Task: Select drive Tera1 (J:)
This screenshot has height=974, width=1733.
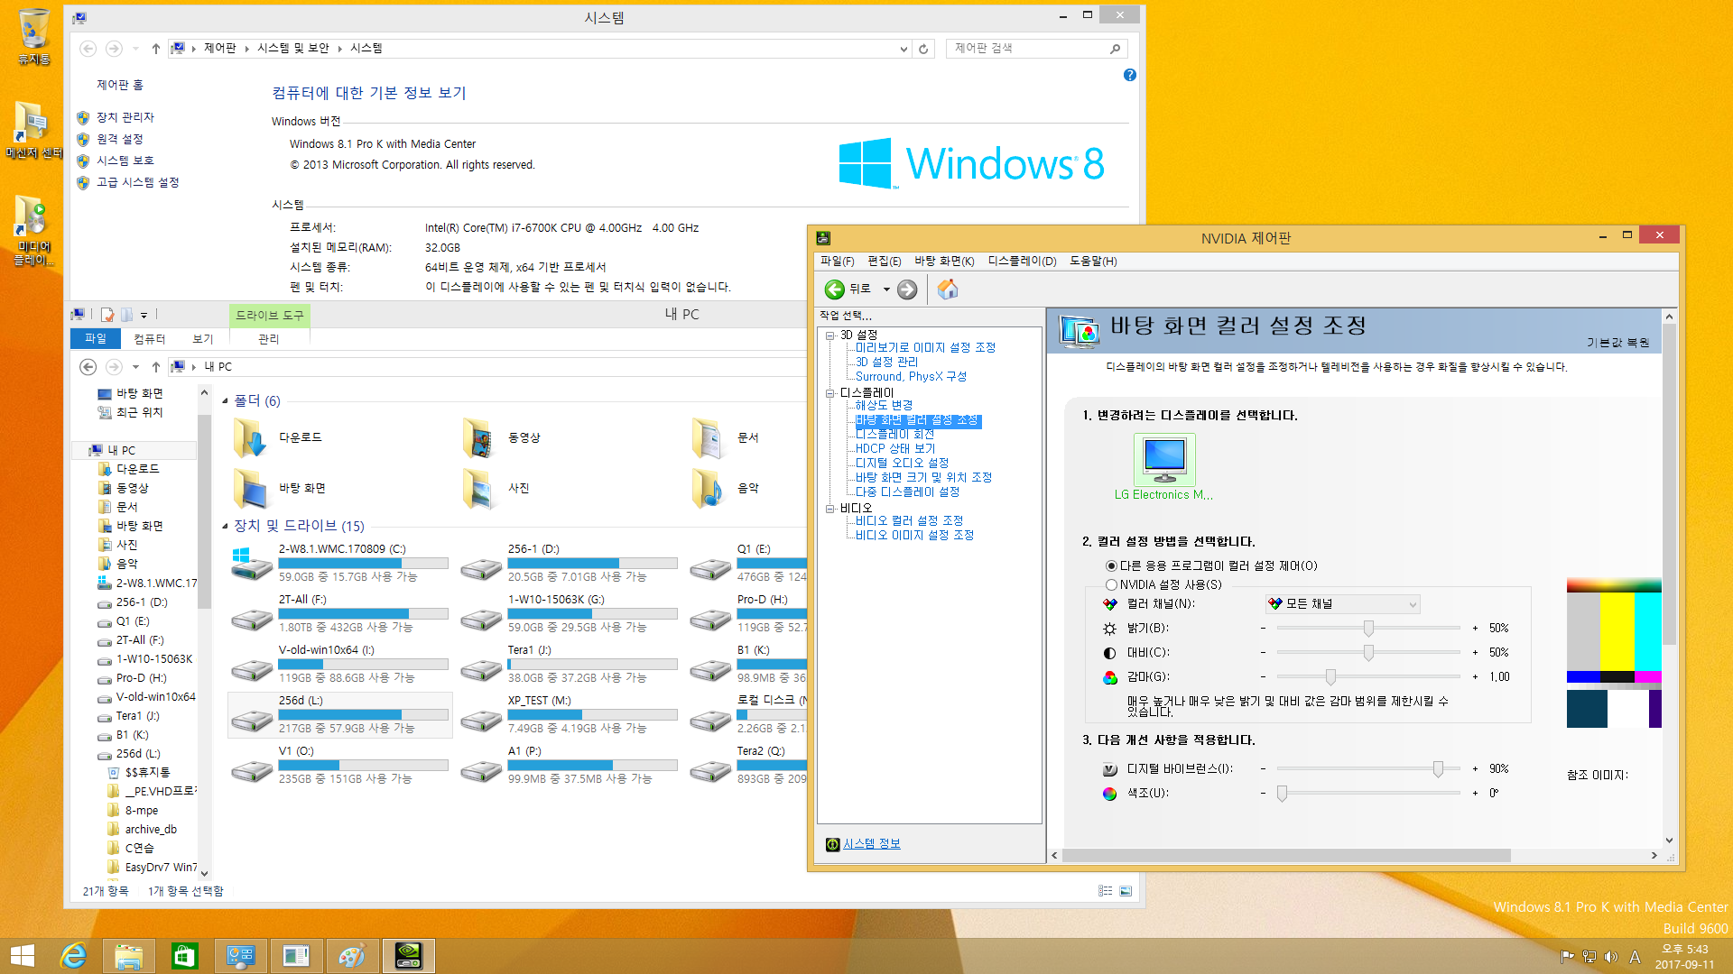Action: coord(570,664)
